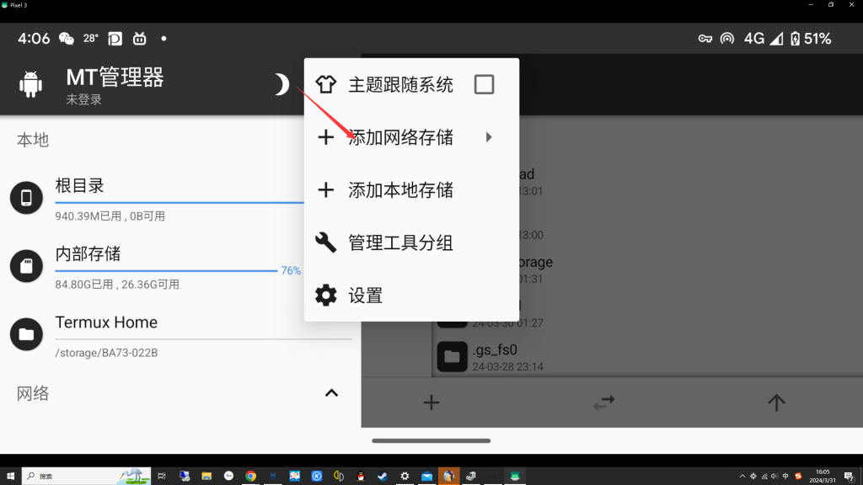Click the phone icon for 根目录
This screenshot has width=863, height=485.
(26, 198)
